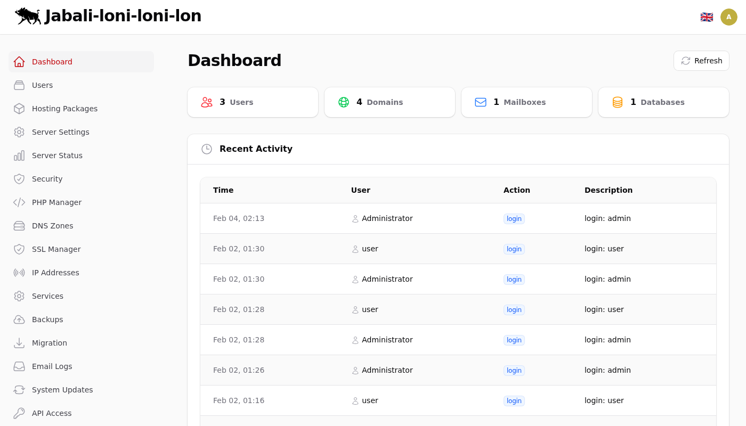Click the Server Status bar chart icon
Image resolution: width=746 pixels, height=426 pixels.
(x=19, y=155)
